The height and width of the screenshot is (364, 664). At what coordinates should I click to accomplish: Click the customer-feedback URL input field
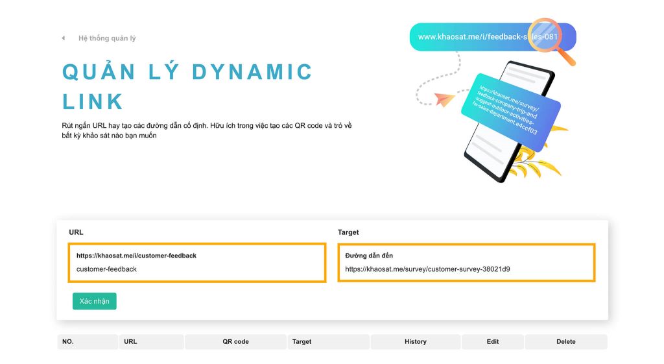coord(197,263)
